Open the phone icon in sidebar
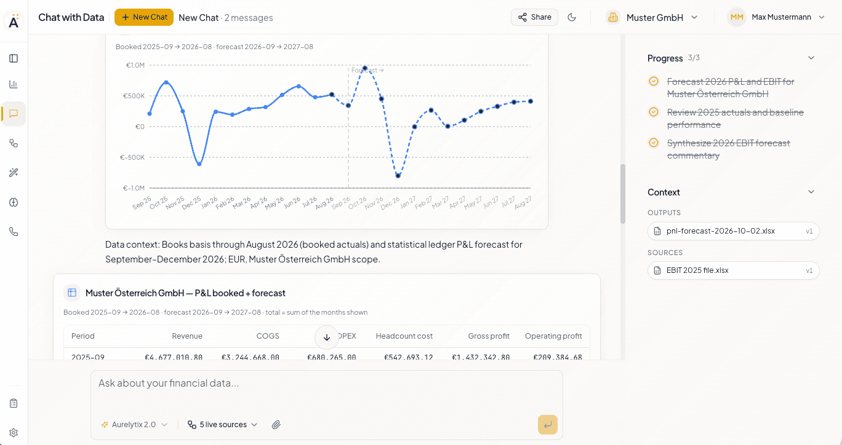The image size is (842, 445). (14, 232)
